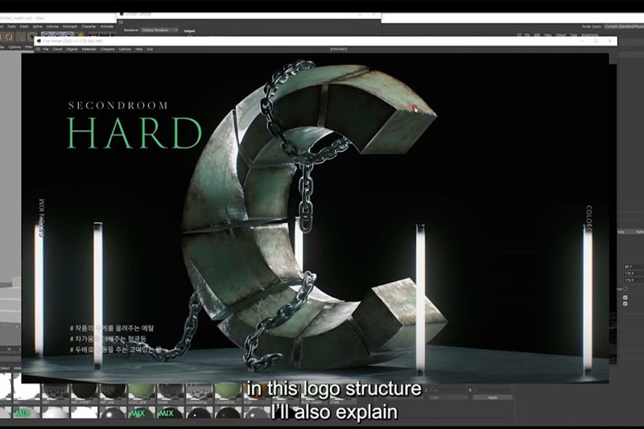The width and height of the screenshot is (644, 429).
Task: Open Live Viewer Materials menu
Action: point(89,49)
